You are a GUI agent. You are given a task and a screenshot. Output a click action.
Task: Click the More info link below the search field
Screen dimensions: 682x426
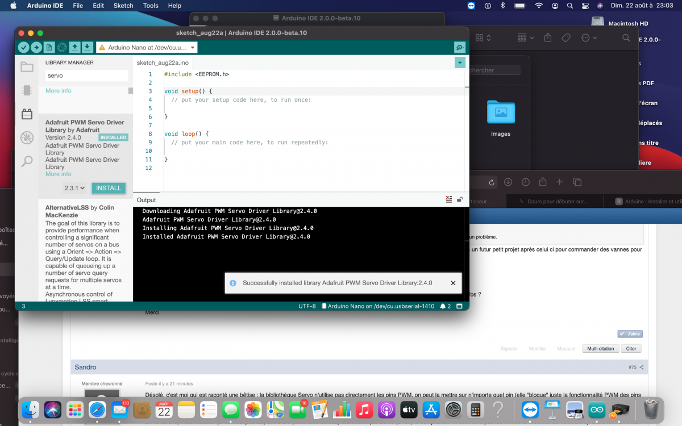pos(59,91)
